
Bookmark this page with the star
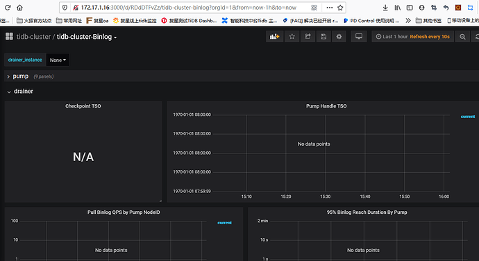click(x=340, y=8)
